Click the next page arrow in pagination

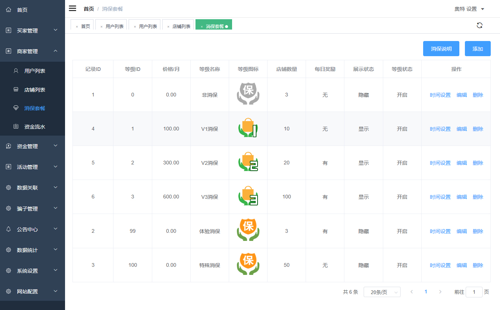pos(440,292)
